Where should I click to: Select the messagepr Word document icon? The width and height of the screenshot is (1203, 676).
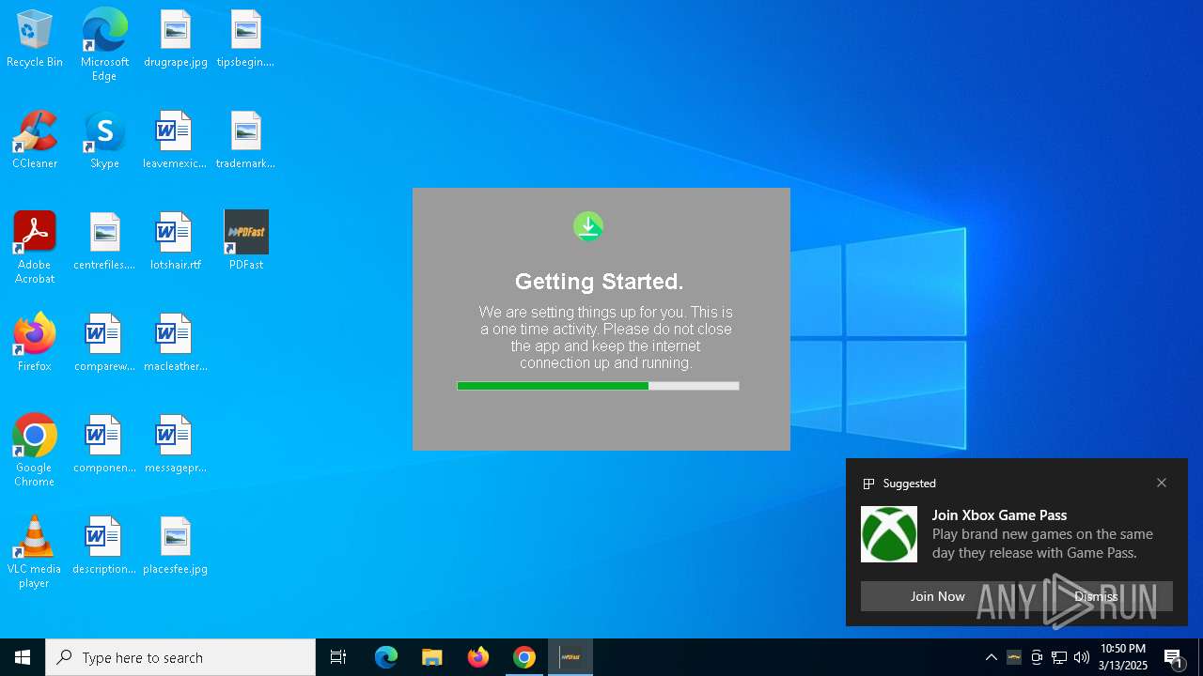pos(175,445)
